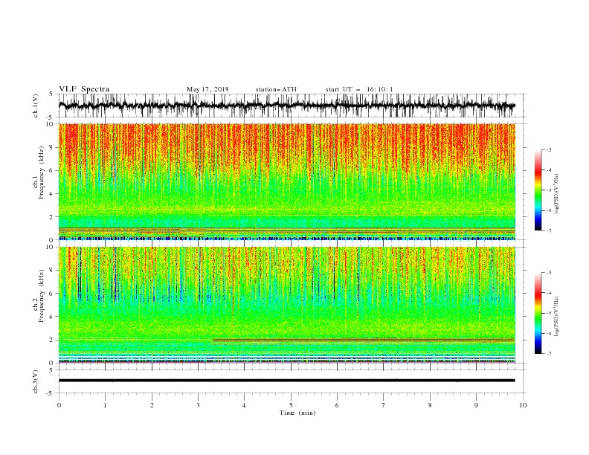Click the ch.2 horizontal 2 kHz interference line
Screen dimensions: 589x455
pos(364,340)
